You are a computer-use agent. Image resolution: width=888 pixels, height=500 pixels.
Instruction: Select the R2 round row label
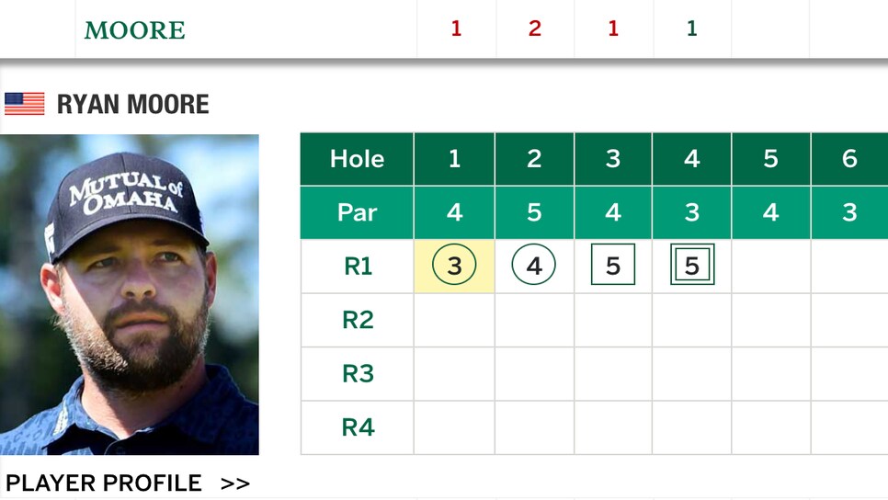click(358, 320)
